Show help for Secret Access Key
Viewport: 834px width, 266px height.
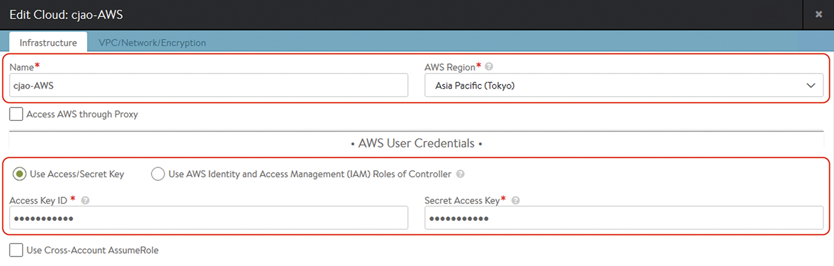pos(516,200)
